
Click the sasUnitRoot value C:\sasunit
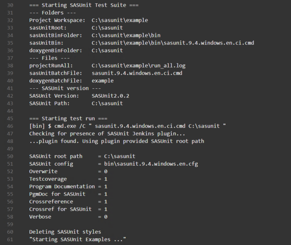107,28
